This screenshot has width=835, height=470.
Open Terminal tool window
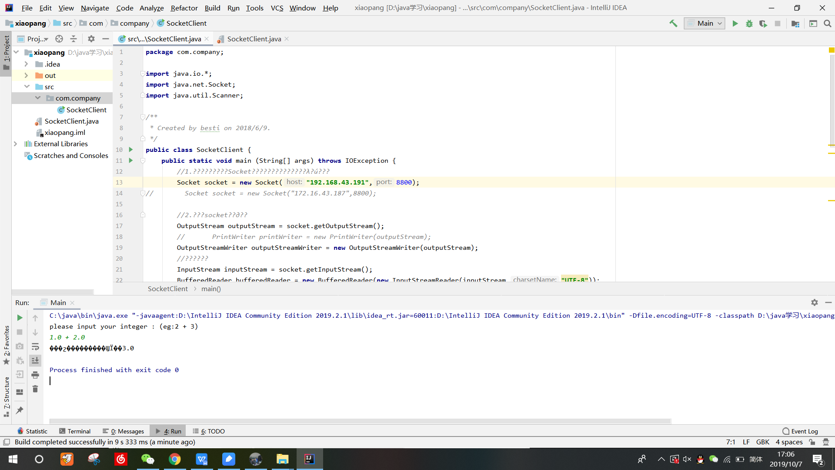(x=75, y=431)
